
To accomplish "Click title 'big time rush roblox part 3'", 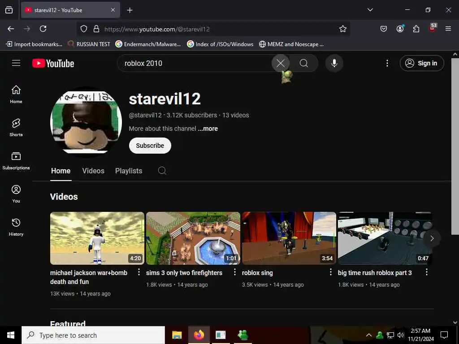I will tap(375, 273).
